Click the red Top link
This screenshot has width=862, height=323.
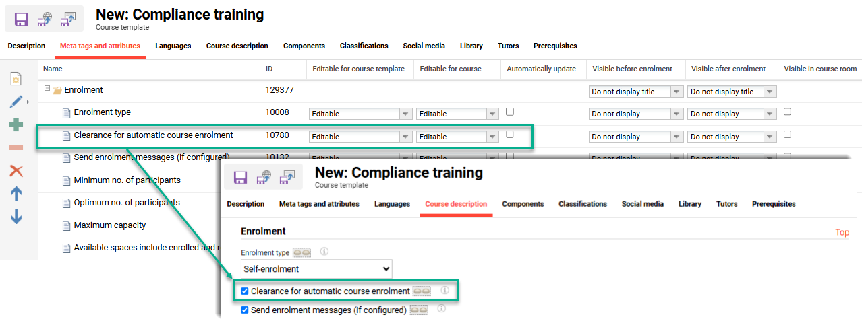[842, 232]
